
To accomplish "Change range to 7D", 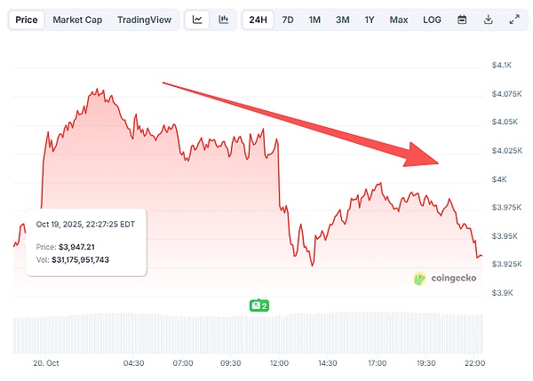I will pos(288,19).
